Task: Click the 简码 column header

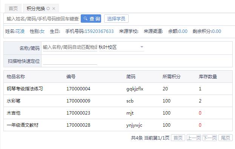Action: coord(131,77)
